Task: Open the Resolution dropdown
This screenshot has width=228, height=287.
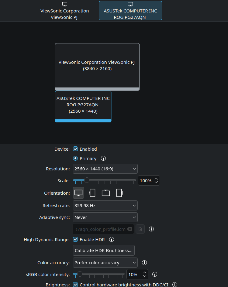Action: tap(105, 169)
